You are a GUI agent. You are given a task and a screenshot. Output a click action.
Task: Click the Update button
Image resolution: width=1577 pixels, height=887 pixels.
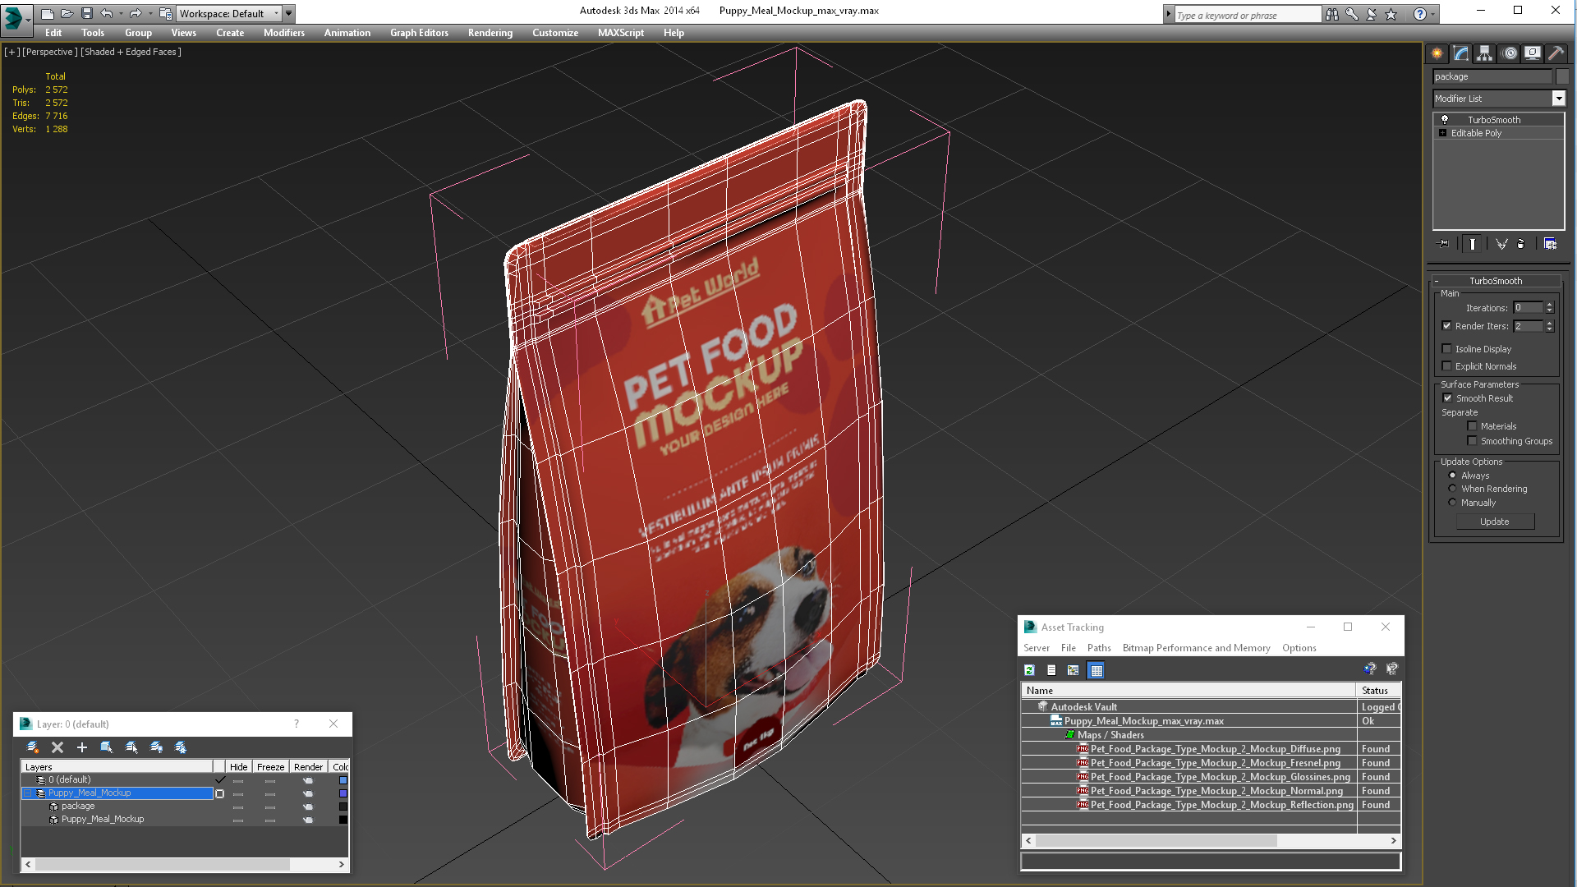pyautogui.click(x=1494, y=522)
